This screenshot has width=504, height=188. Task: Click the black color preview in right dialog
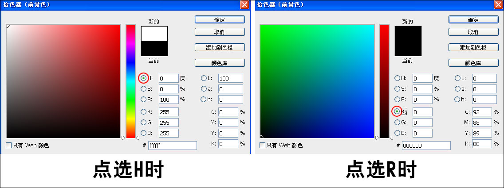tap(408, 41)
